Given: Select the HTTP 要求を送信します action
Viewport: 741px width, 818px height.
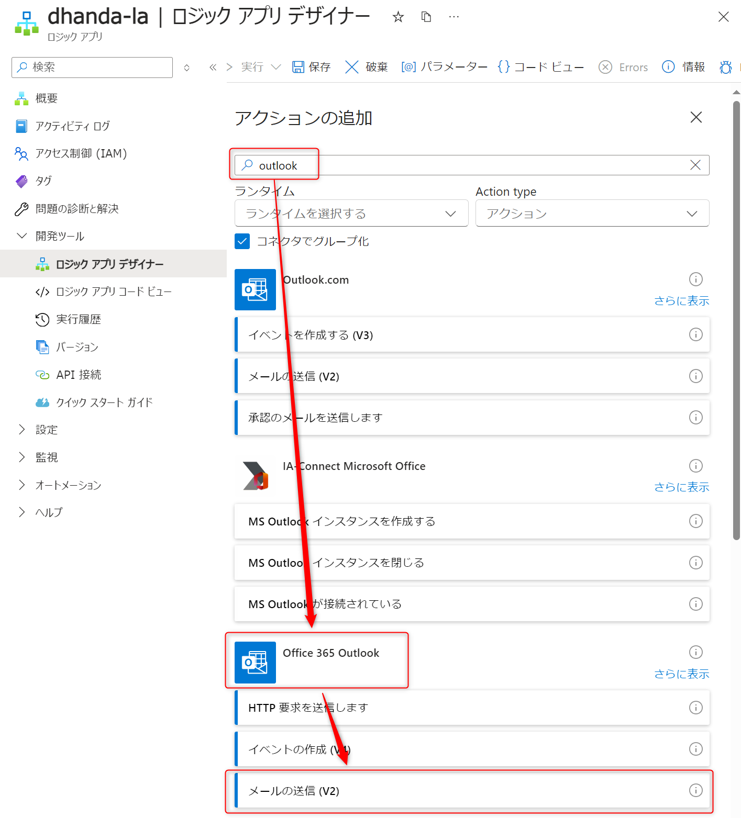Looking at the screenshot, I should [472, 708].
